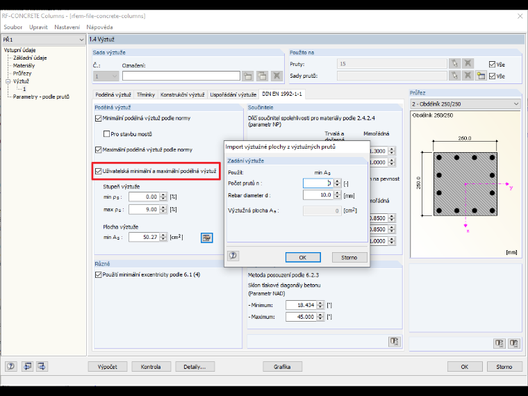528x396 pixels.
Task: Click the Minimum angle field 18.434
Action: click(301, 305)
